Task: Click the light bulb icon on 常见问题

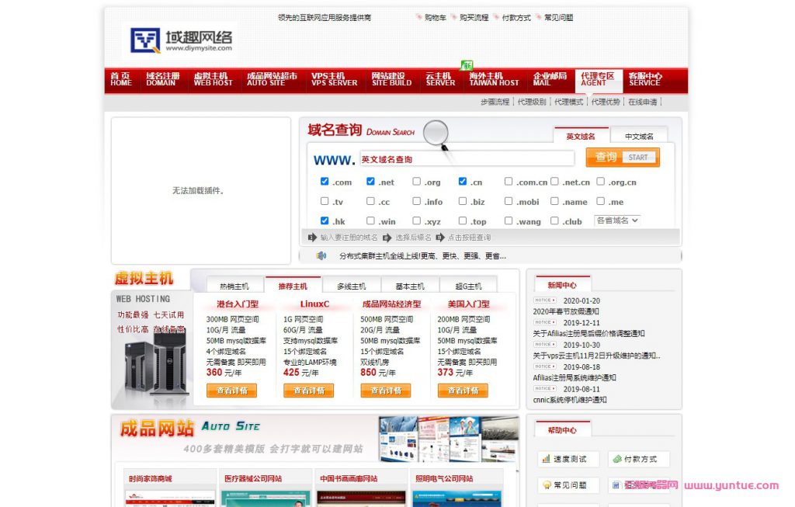Action: 547,484
